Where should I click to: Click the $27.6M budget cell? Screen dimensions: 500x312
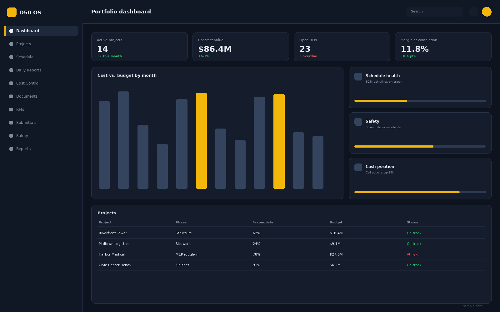pyautogui.click(x=336, y=255)
